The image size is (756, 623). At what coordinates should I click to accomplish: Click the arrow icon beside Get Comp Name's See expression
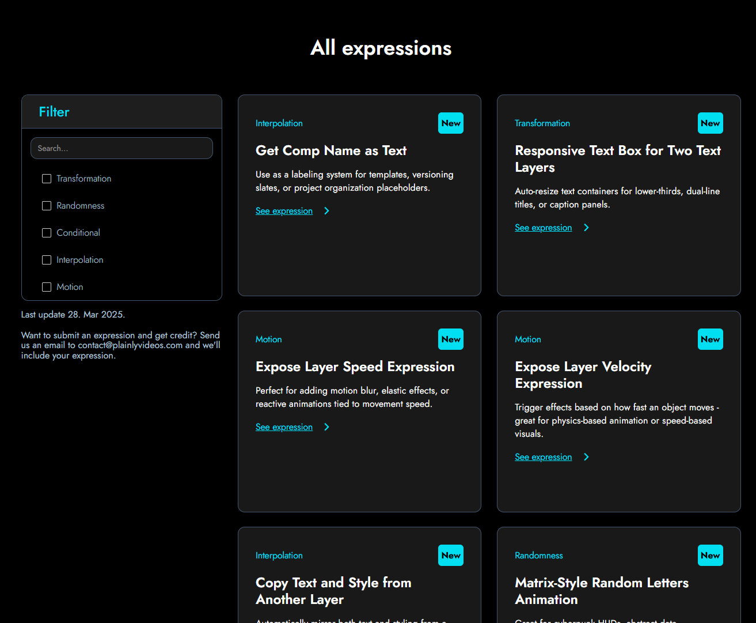[326, 211]
